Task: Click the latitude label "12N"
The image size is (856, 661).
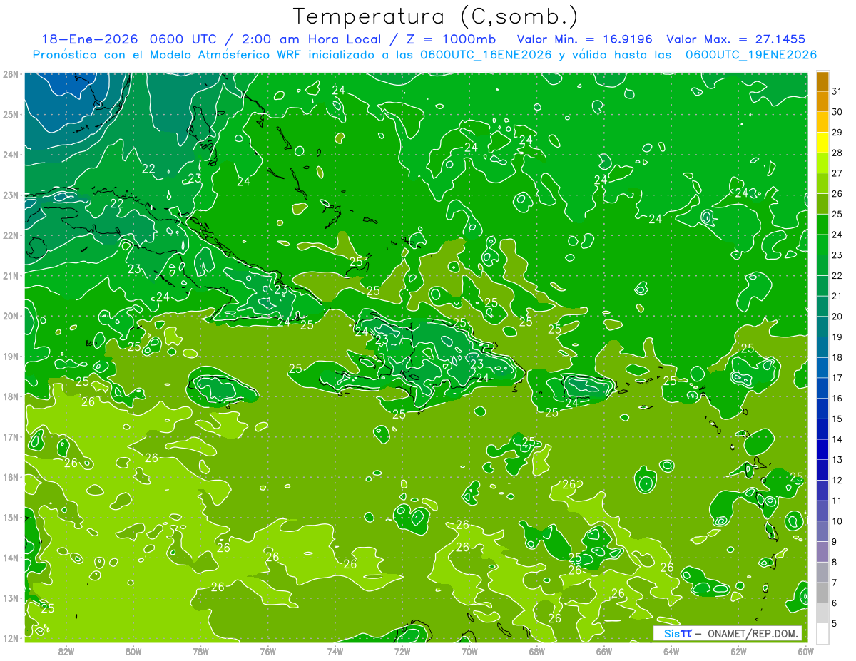Action: click(11, 637)
